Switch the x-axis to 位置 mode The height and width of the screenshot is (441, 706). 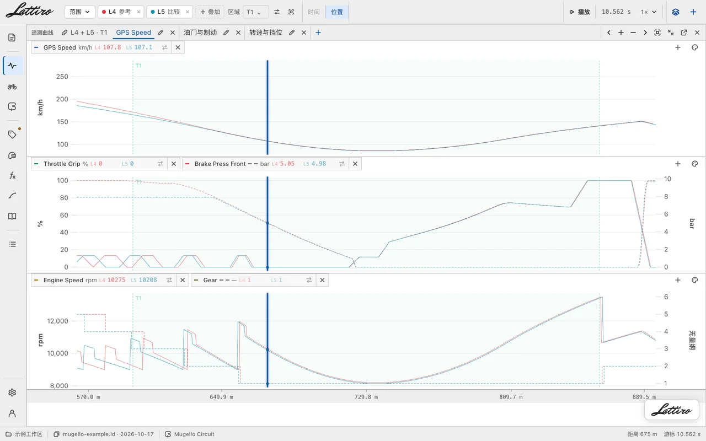(336, 12)
